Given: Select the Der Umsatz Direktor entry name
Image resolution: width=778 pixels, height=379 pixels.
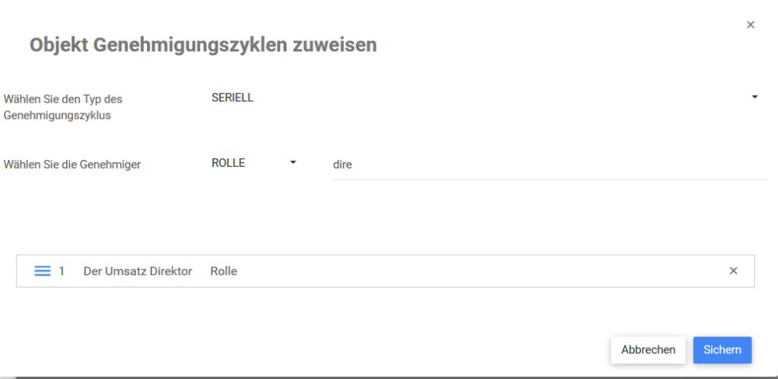Looking at the screenshot, I should [138, 271].
